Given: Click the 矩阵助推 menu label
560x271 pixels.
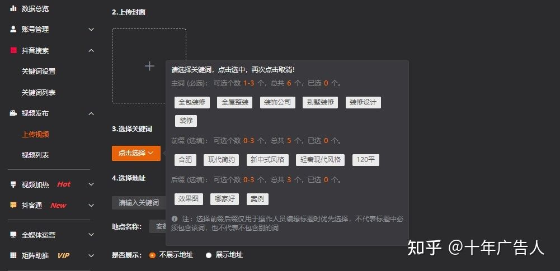Looking at the screenshot, I should (x=35, y=256).
